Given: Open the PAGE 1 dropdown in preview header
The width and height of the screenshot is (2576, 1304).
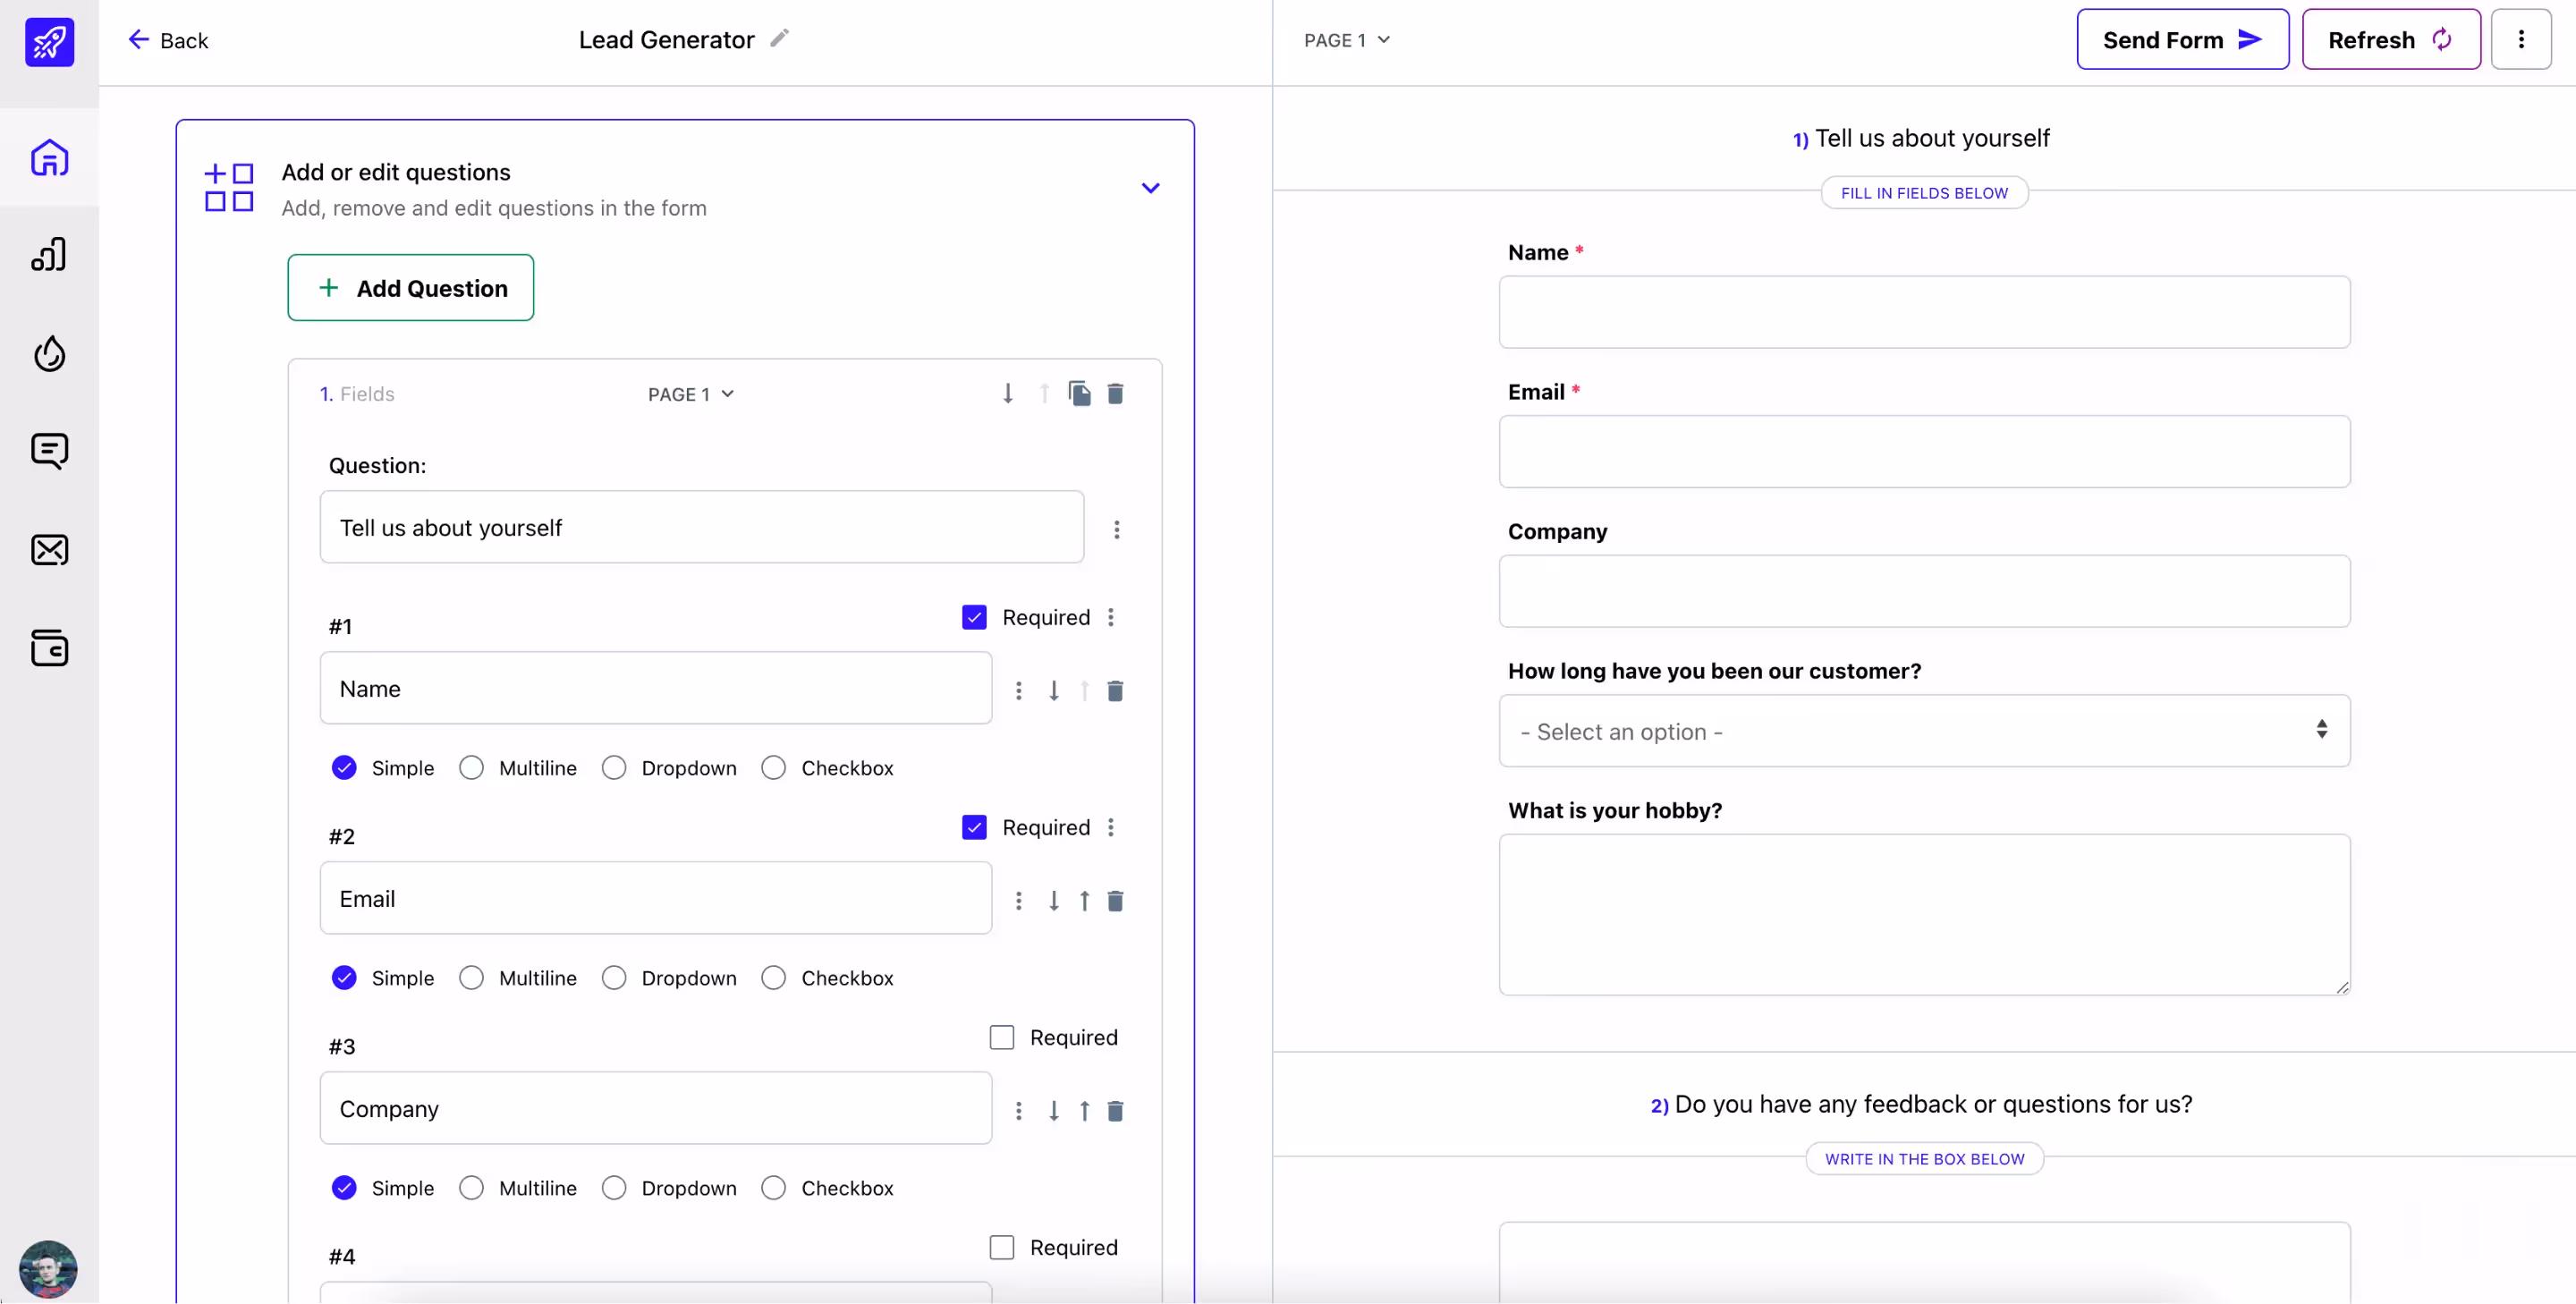Looking at the screenshot, I should click(1347, 40).
